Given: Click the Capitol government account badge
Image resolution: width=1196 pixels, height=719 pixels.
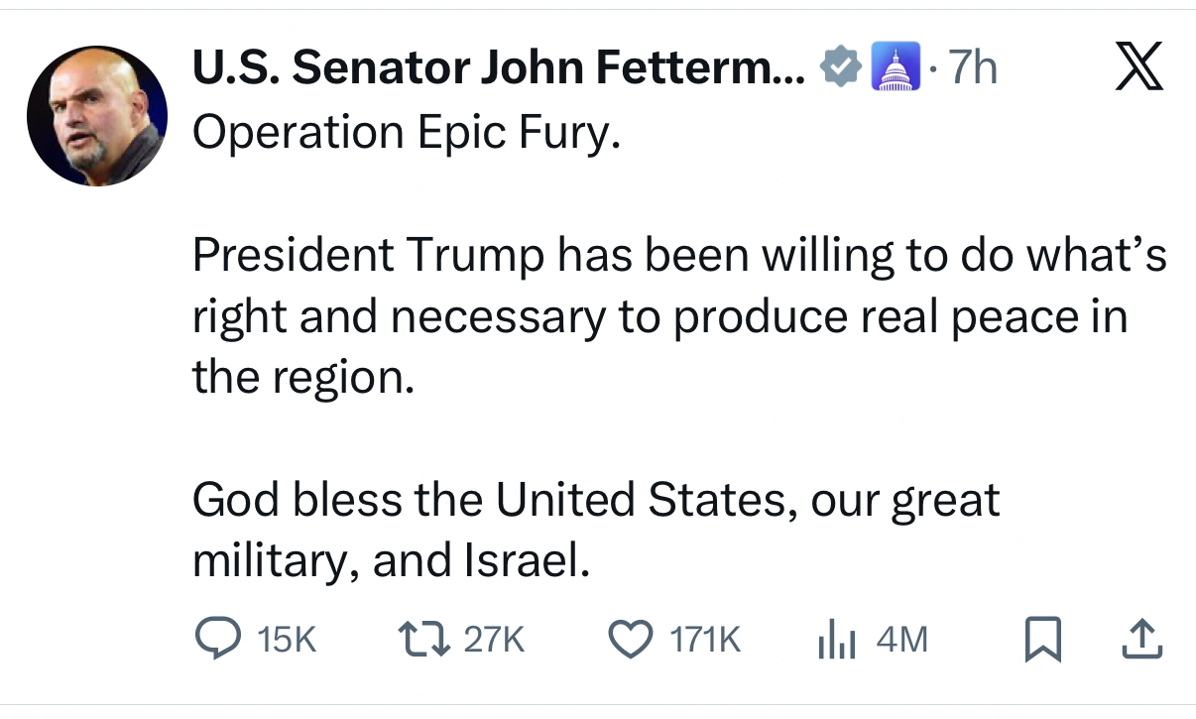Looking at the screenshot, I should coord(890,69).
